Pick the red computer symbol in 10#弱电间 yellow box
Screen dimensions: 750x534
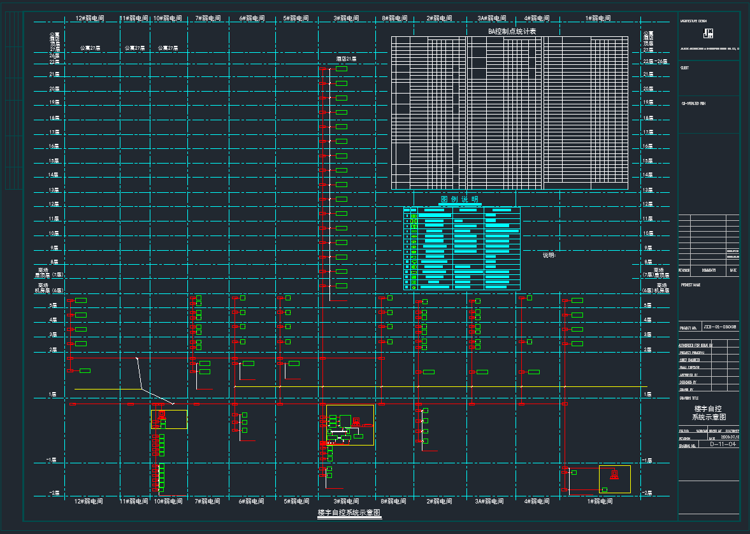point(161,414)
